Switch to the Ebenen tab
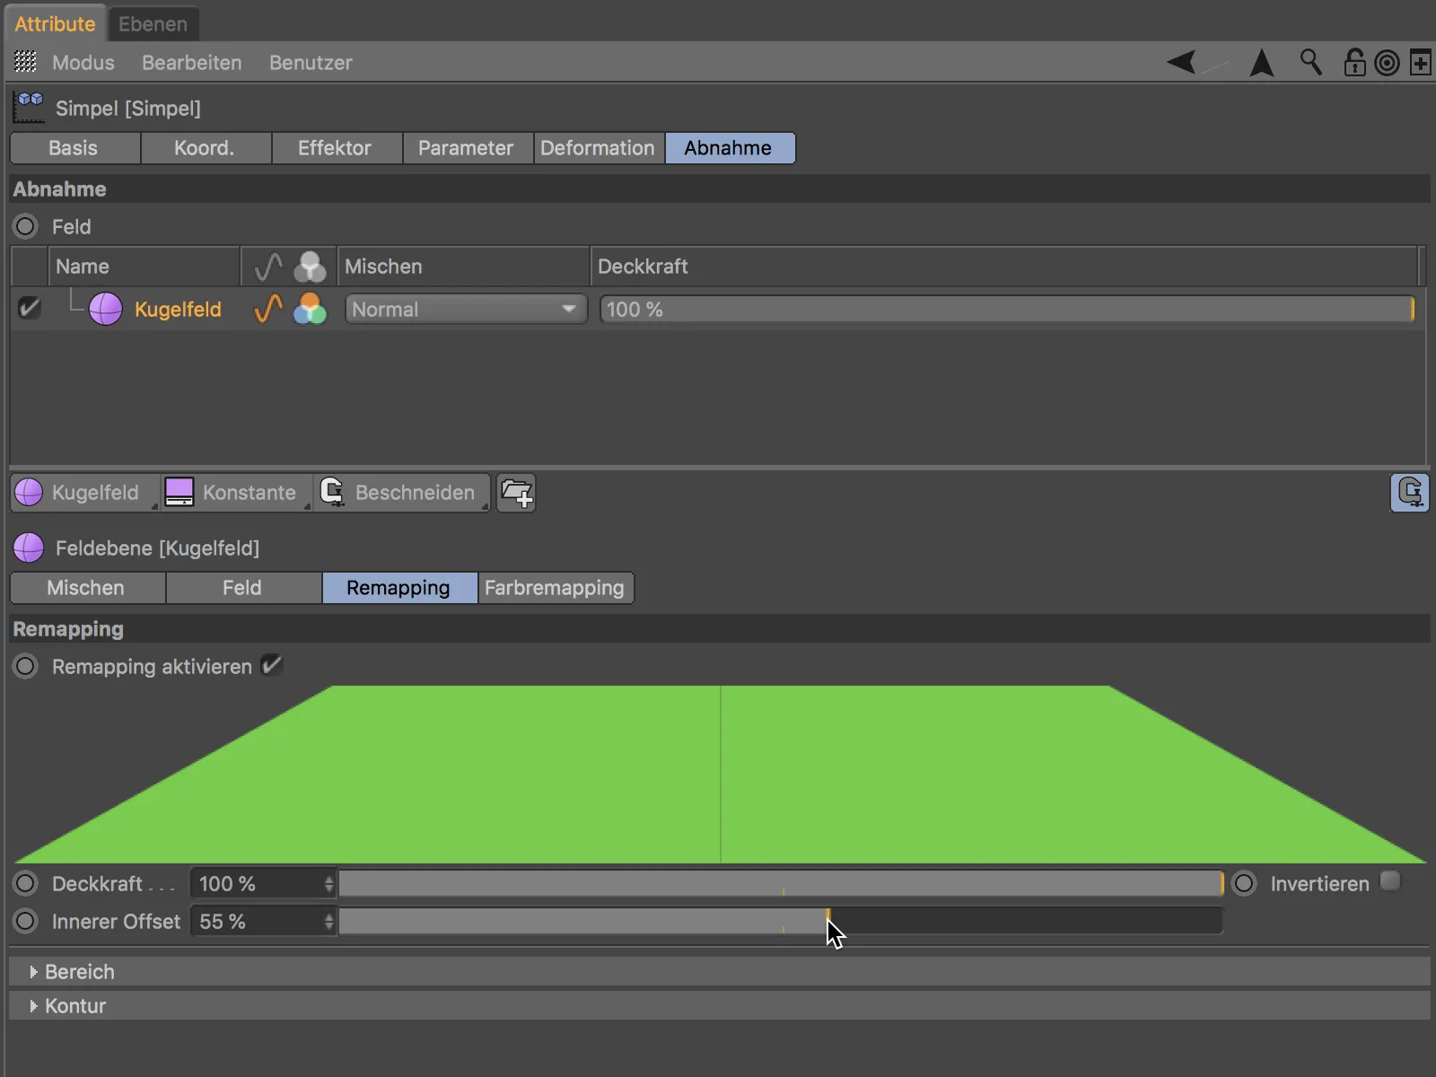Viewport: 1436px width, 1077px height. (153, 24)
